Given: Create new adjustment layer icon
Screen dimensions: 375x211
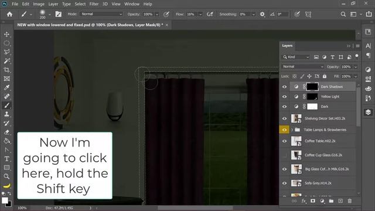Looking at the screenshot, I should click(322, 201).
